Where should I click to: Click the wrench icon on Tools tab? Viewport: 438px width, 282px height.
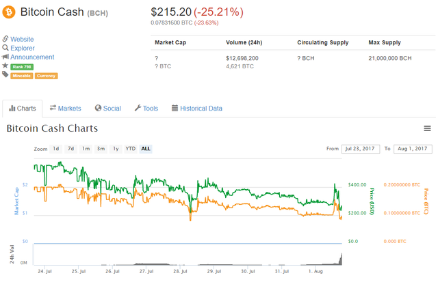pyautogui.click(x=138, y=108)
